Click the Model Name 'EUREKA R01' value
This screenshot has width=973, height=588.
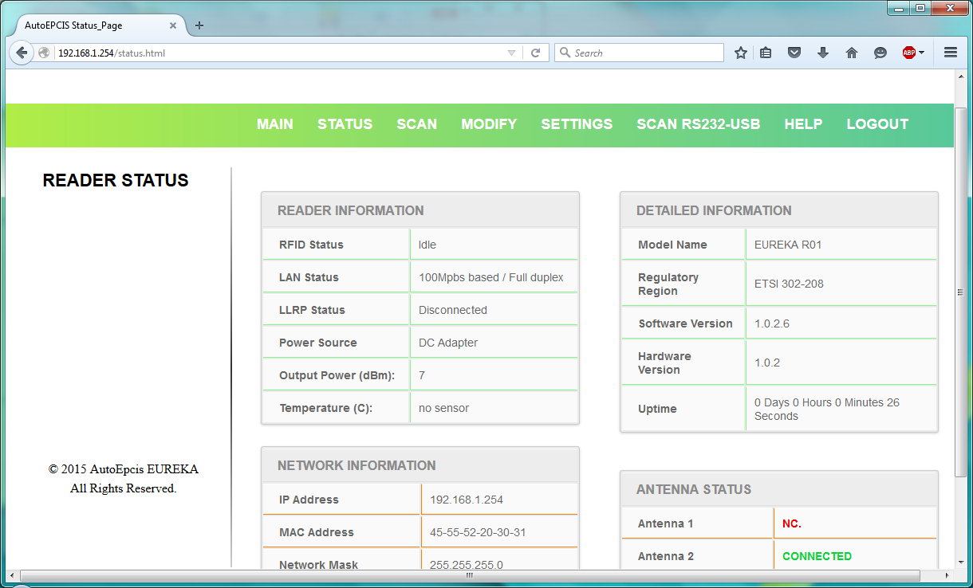[x=788, y=245]
